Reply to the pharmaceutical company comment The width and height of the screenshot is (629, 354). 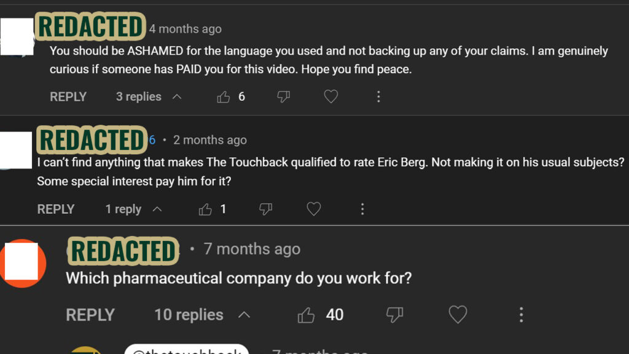(90, 315)
